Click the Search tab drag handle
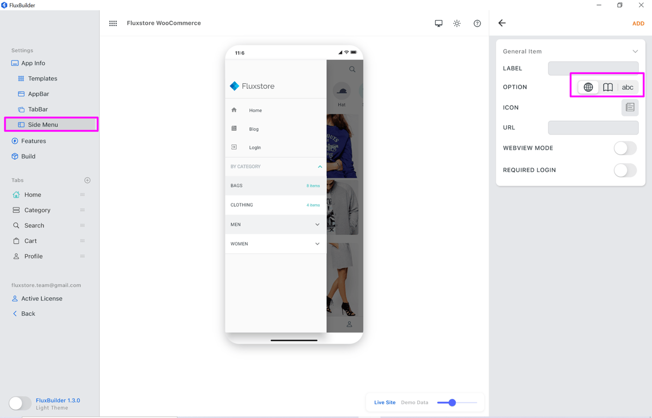 [82, 226]
